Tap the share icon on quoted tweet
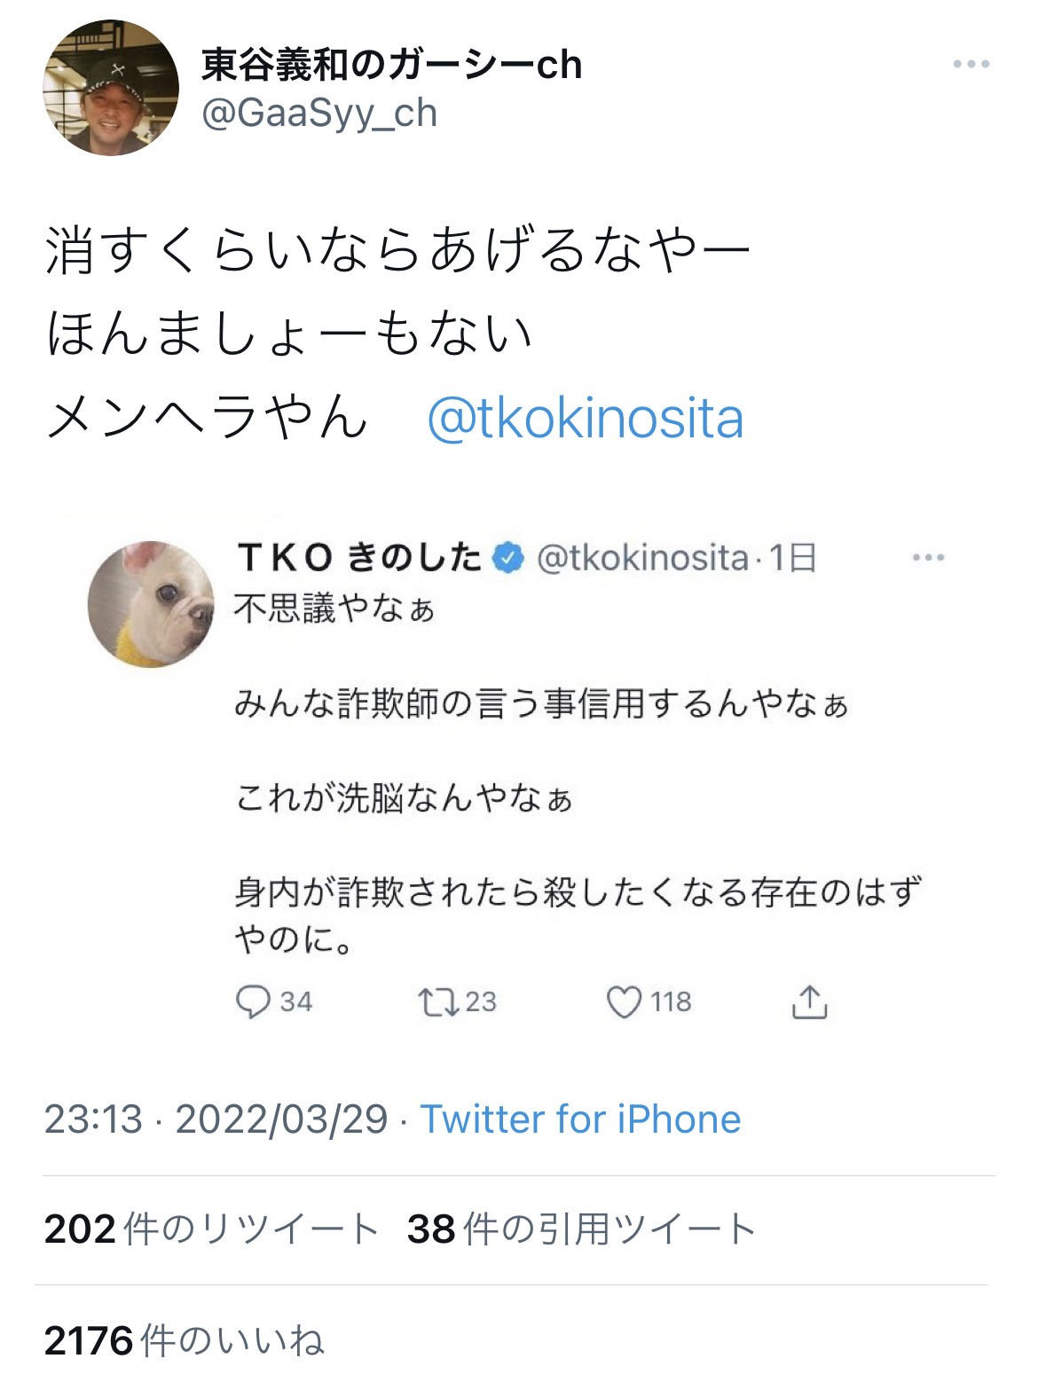 click(x=808, y=1002)
